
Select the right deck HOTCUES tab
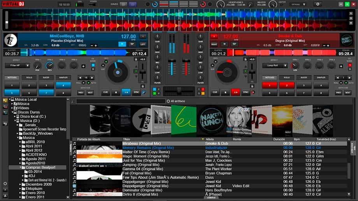269,78
